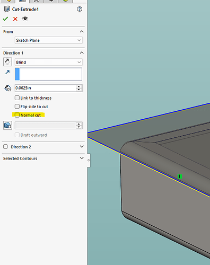Viewport: 210px width, 265px height.
Task: Collapse the Direction 1 section
Action: 82,52
